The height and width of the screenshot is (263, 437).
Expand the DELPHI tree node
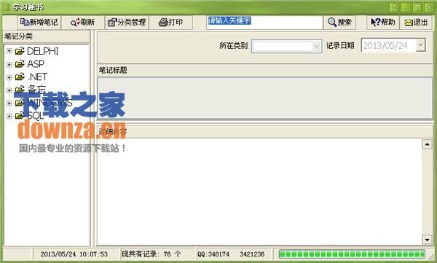[x=9, y=51]
